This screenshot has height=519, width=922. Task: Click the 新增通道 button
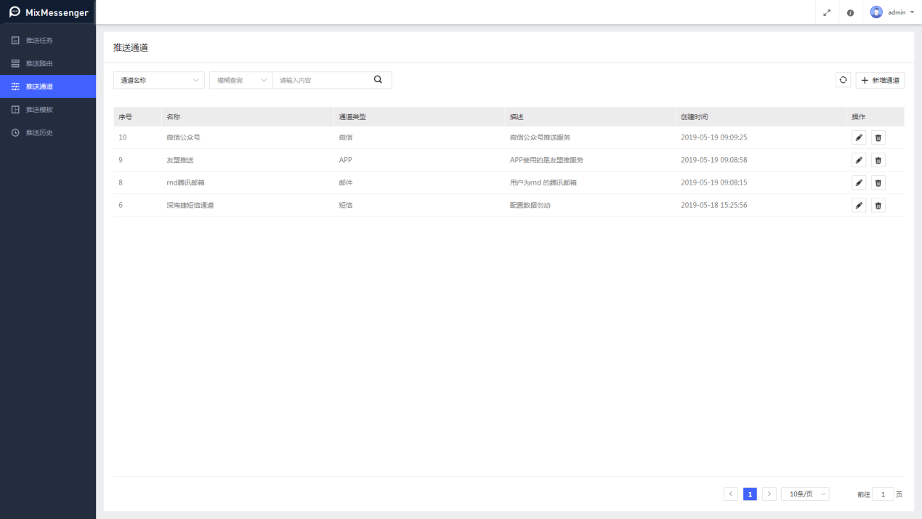coord(880,80)
